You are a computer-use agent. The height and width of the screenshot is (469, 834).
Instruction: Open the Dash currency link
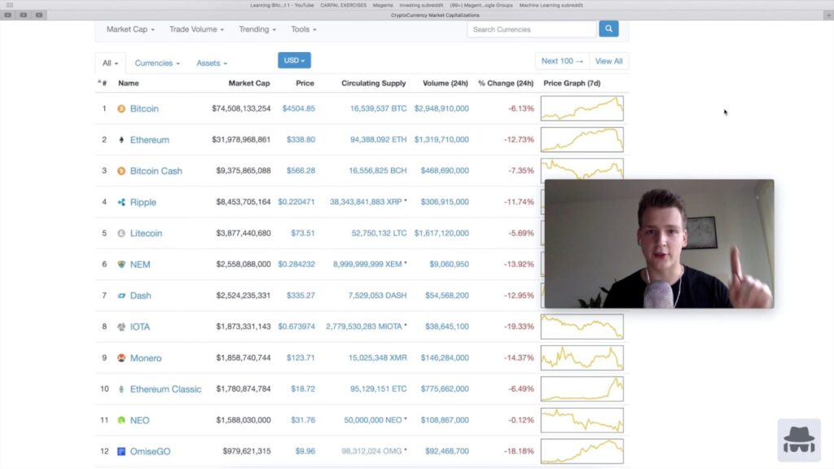click(x=140, y=296)
